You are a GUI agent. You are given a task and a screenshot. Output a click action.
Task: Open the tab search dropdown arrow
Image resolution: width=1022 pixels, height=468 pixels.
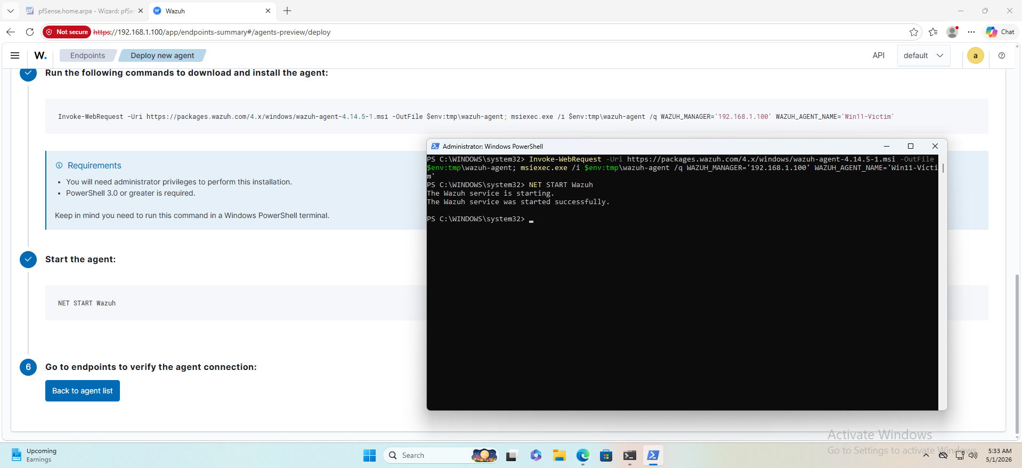coord(10,11)
